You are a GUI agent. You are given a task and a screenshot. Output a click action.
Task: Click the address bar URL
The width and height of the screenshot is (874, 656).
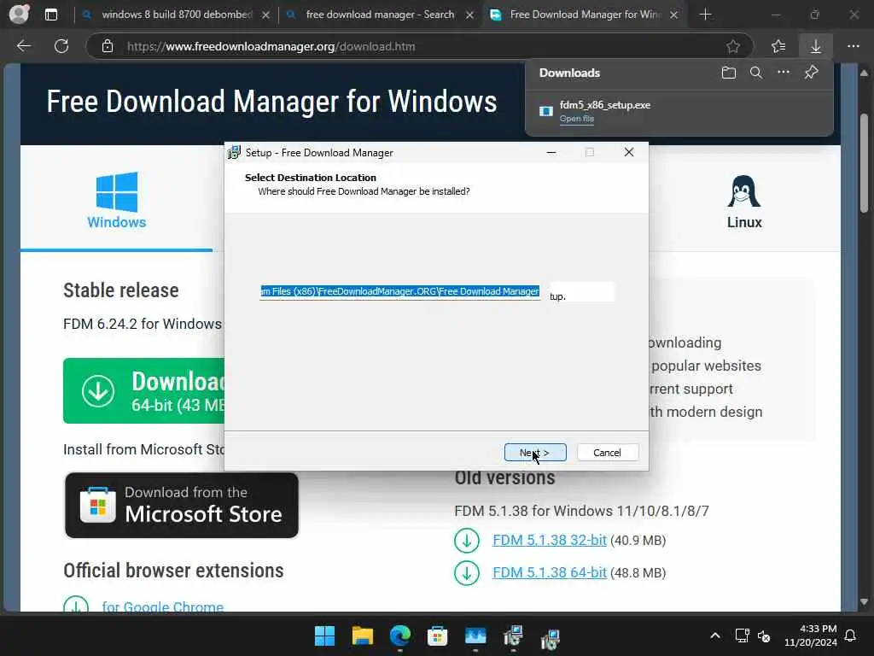tap(271, 46)
